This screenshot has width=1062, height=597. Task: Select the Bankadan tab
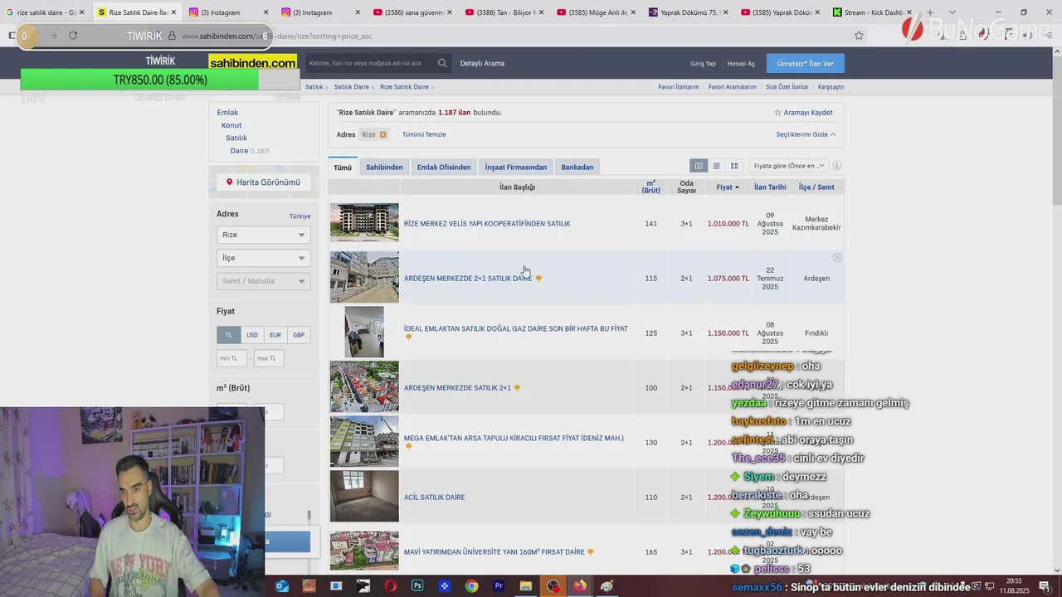click(x=577, y=167)
